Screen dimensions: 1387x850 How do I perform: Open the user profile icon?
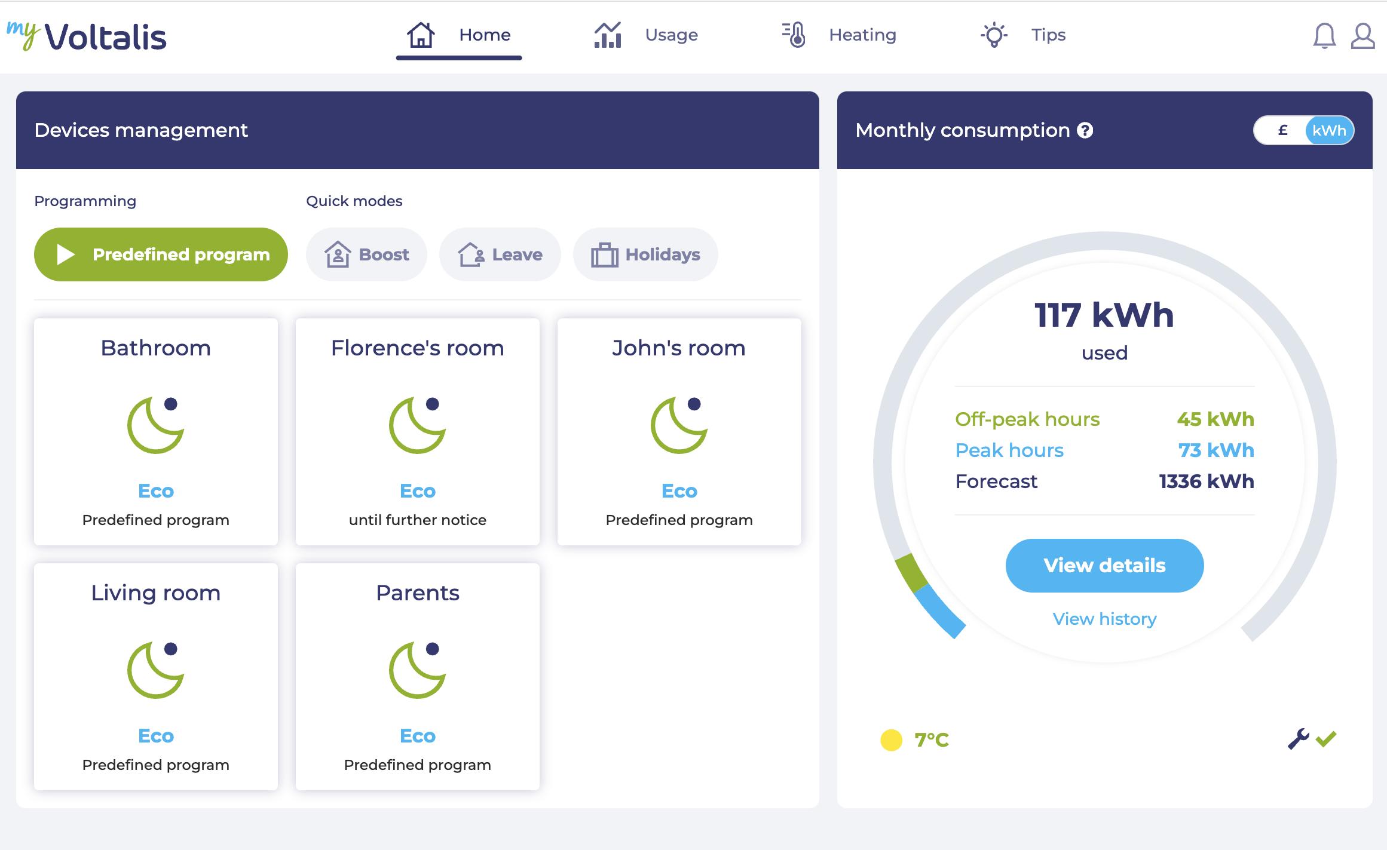1362,36
